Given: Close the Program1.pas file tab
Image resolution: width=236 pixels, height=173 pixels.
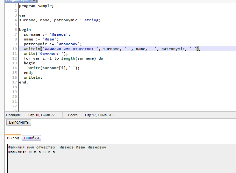Looking at the screenshot, I should pyautogui.click(x=34, y=1).
